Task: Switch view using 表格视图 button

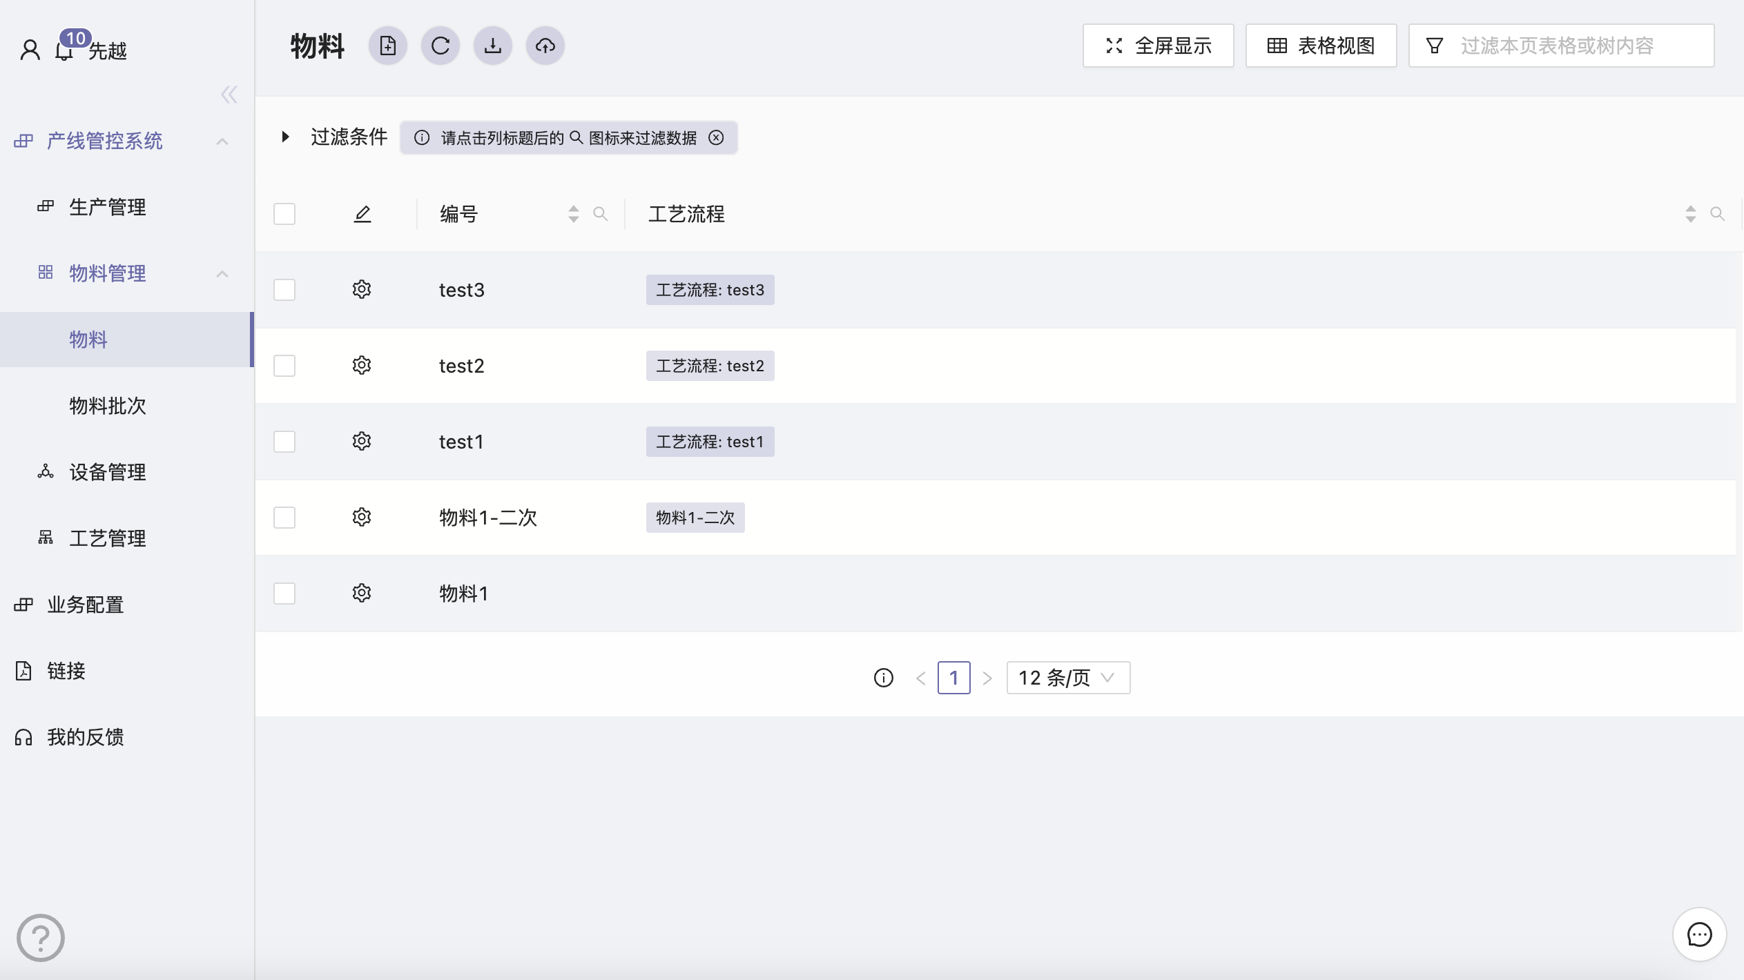Action: 1321,46
